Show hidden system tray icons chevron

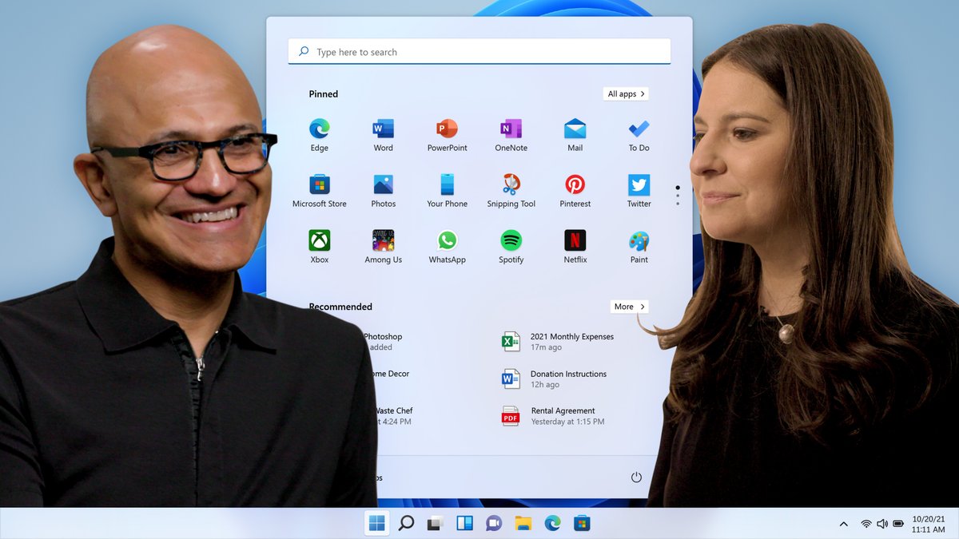coord(843,524)
